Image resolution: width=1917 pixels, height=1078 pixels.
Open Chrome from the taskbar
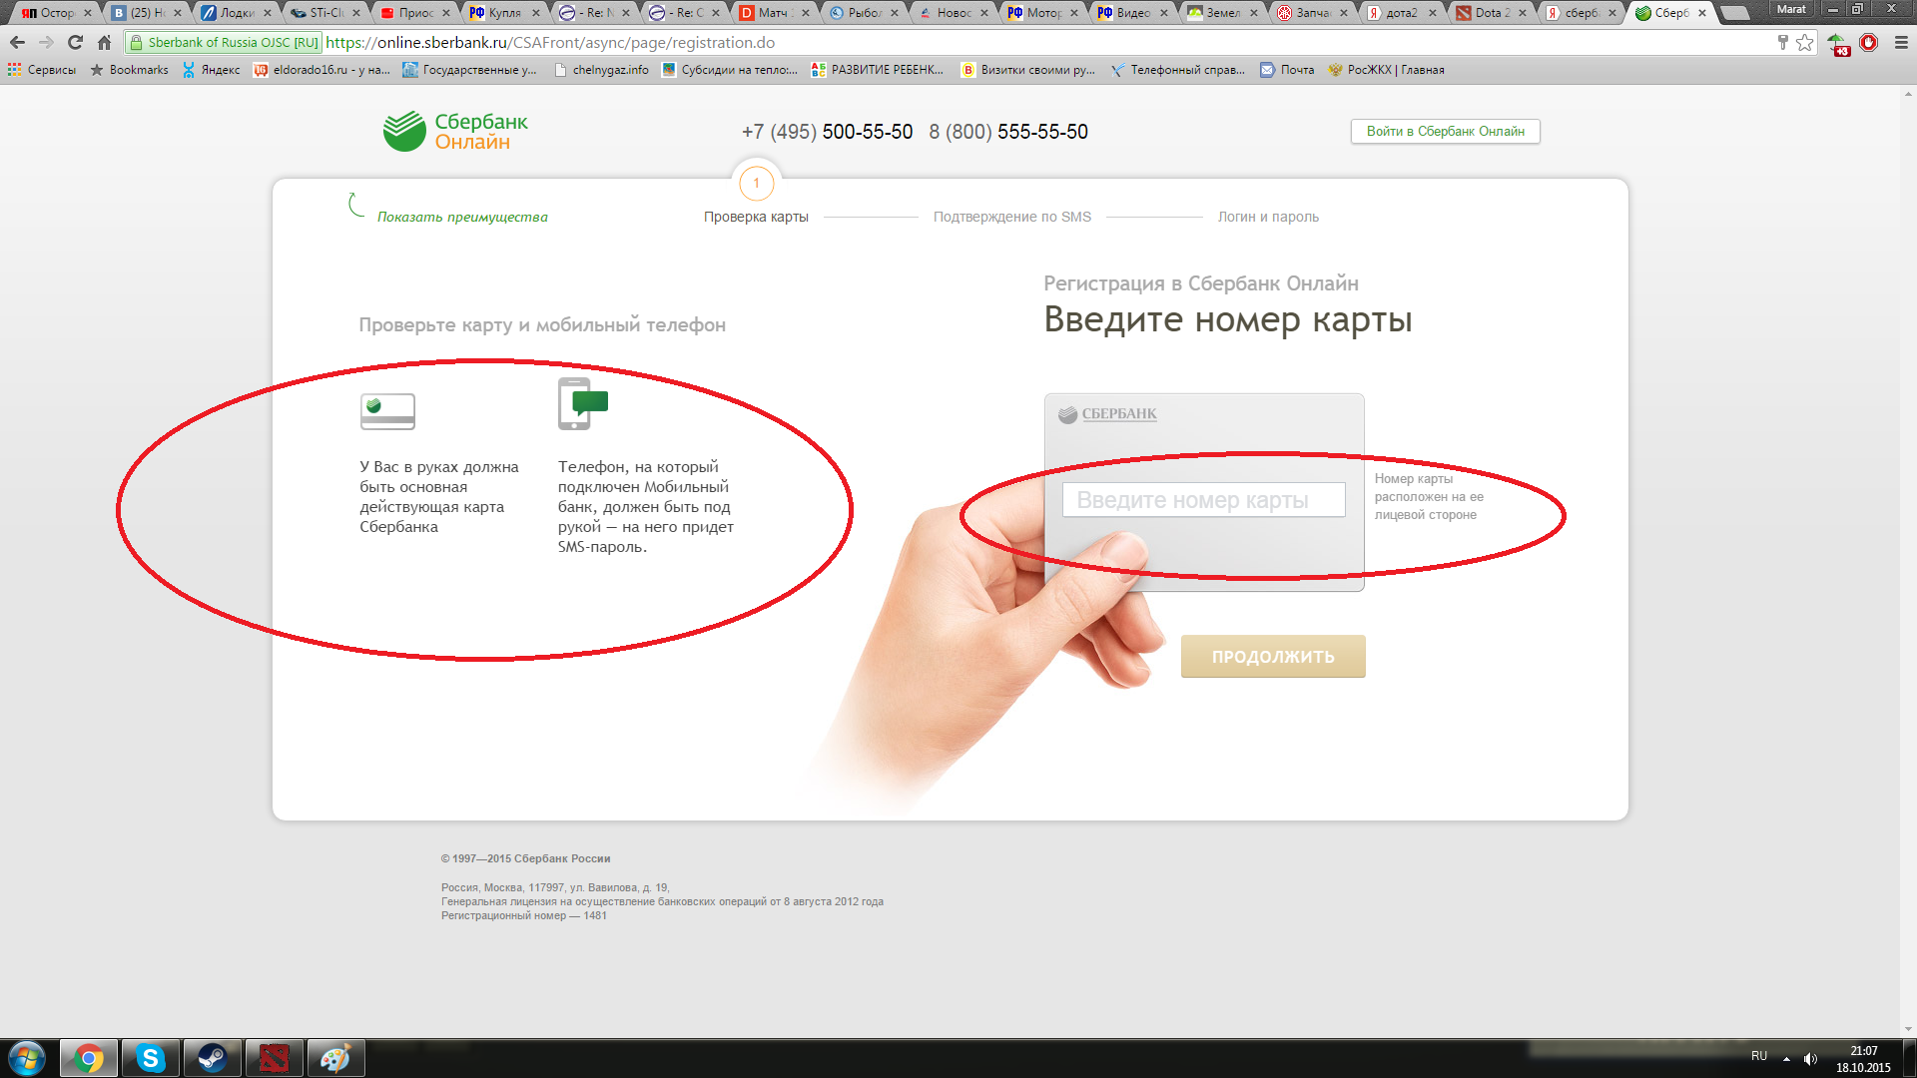(89, 1058)
